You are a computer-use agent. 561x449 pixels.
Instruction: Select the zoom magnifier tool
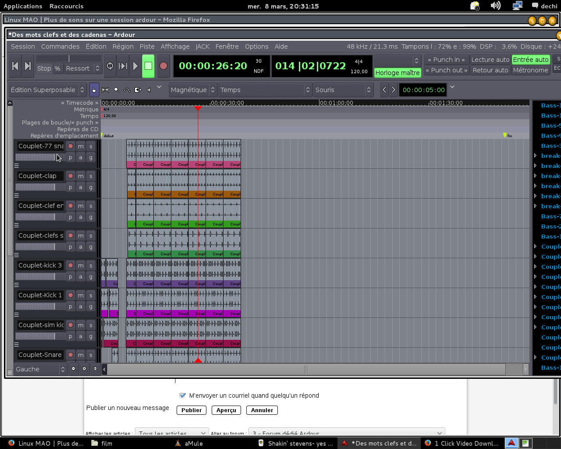[116, 90]
